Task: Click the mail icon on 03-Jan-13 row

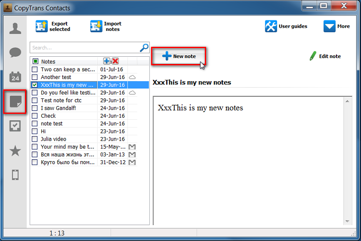Action: click(132, 154)
